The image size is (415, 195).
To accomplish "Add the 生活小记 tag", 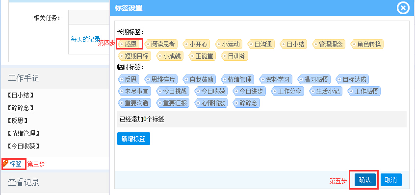I will pos(326,91).
